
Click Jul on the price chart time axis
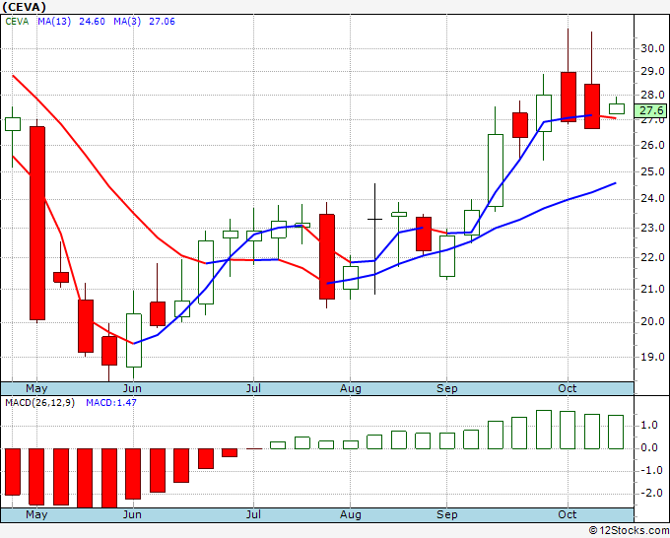(x=253, y=389)
